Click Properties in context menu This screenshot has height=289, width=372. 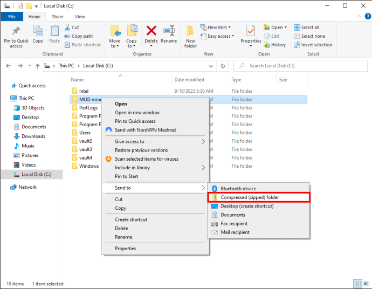pyautogui.click(x=155, y=249)
